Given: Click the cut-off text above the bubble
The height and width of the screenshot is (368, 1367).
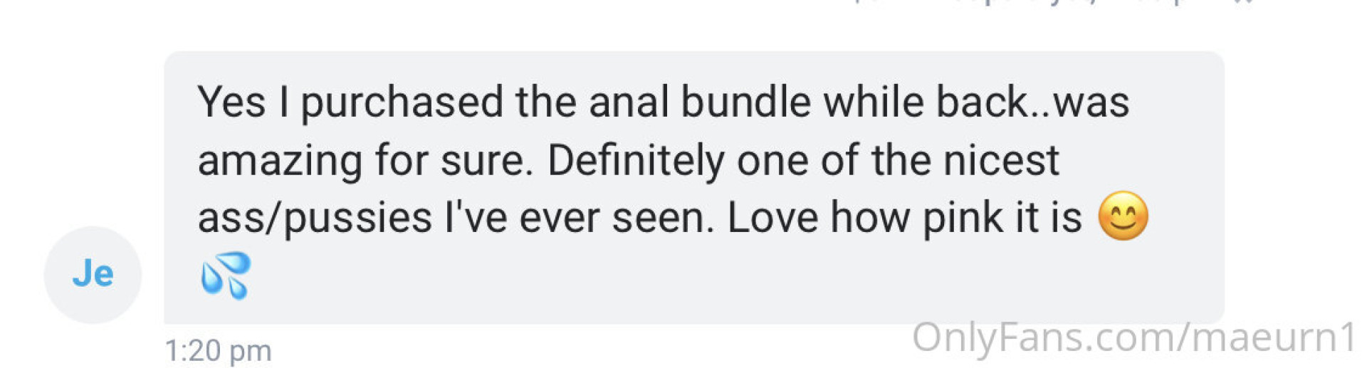Looking at the screenshot, I should [x=1054, y=3].
